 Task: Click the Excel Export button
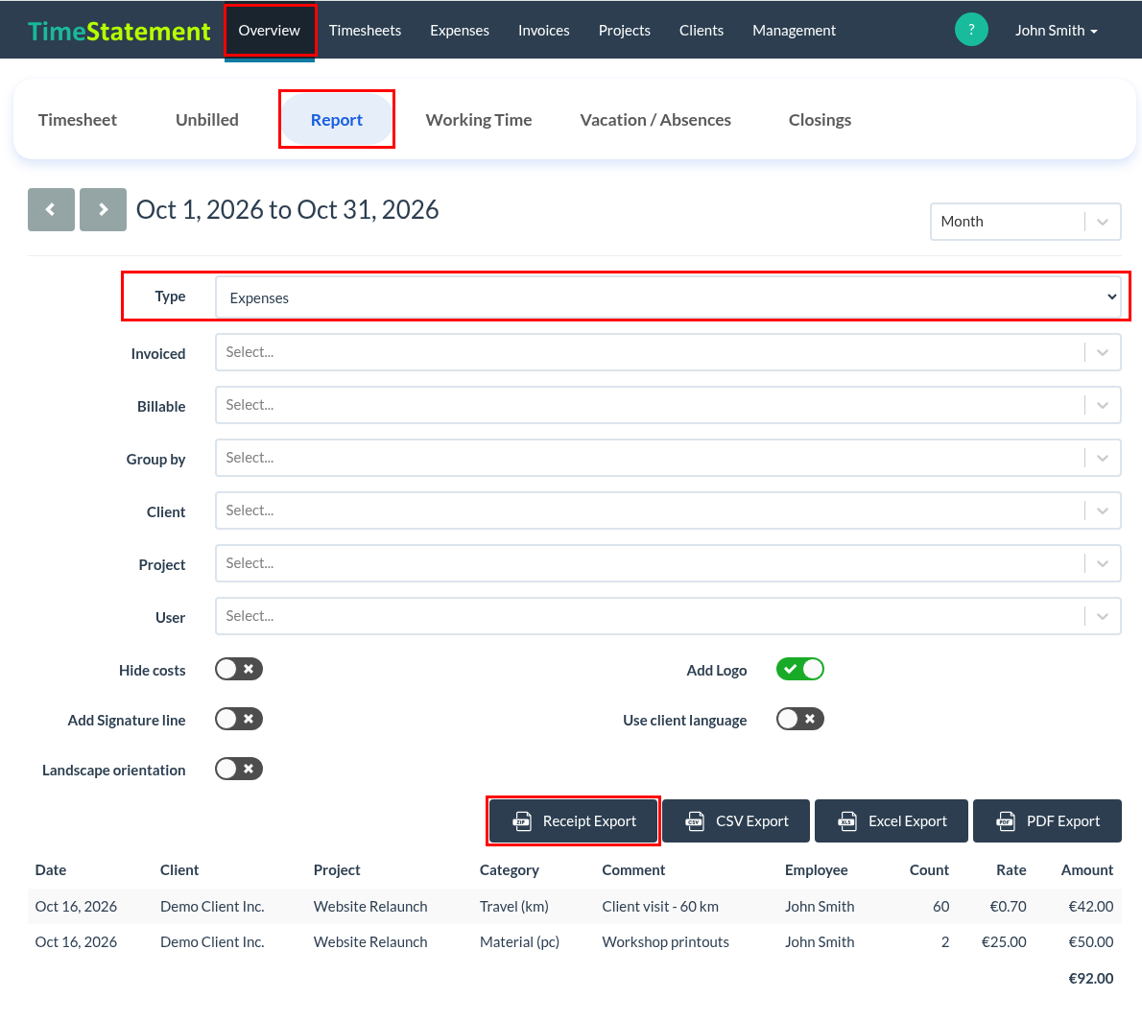[x=892, y=820]
